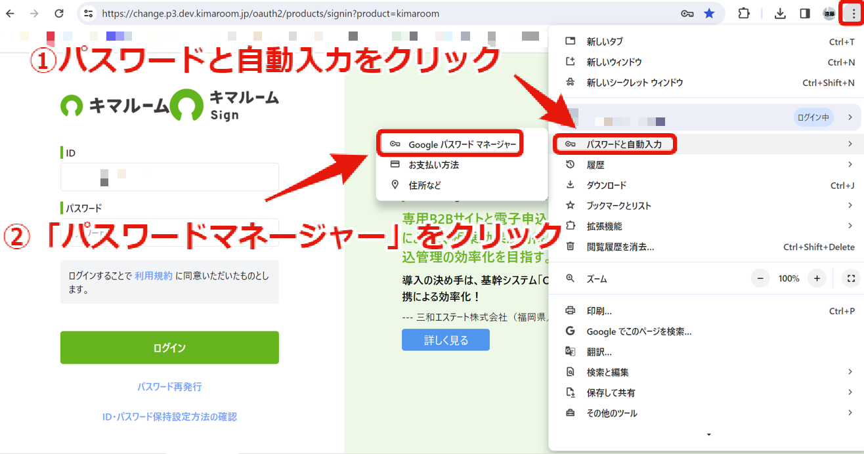
Task: Choose Google でこのページを検索 menu item
Action: point(708,331)
